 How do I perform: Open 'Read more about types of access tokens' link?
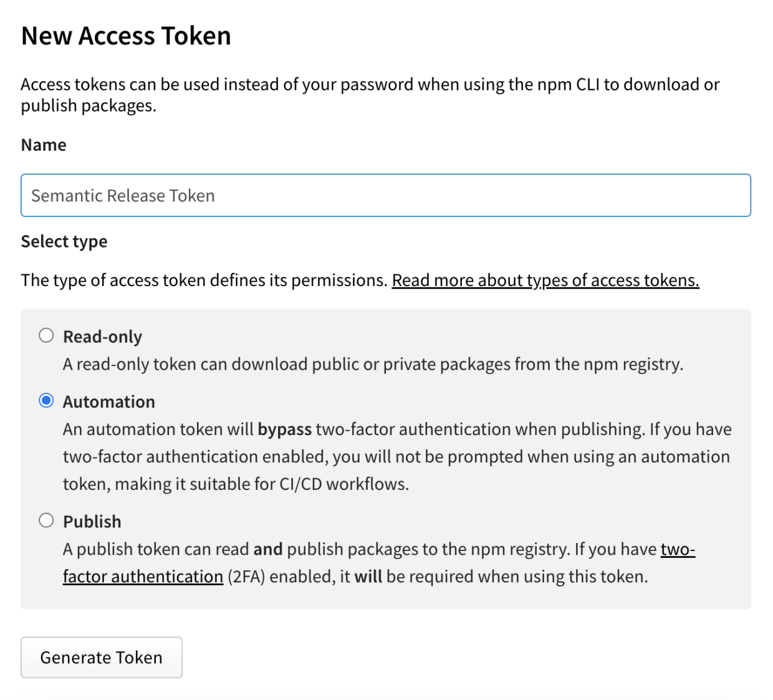pyautogui.click(x=545, y=280)
